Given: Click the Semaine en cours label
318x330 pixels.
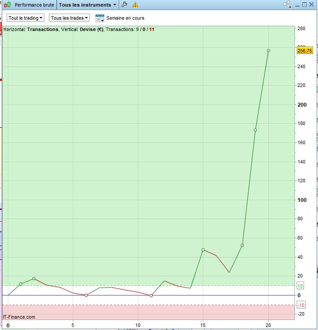Looking at the screenshot, I should (x=125, y=18).
